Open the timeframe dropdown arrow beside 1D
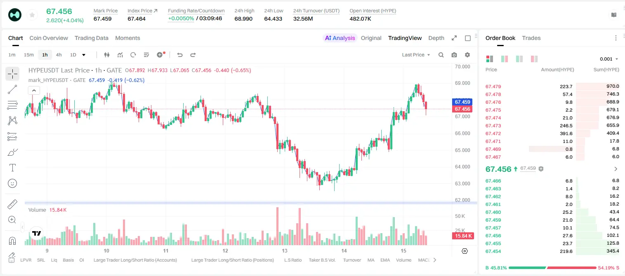625x276 pixels. (x=84, y=55)
